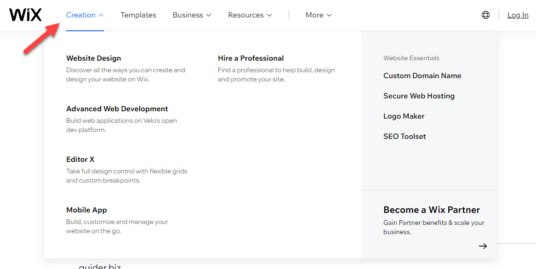536x269 pixels.
Task: Click 'Take full design control' description
Action: click(x=127, y=176)
